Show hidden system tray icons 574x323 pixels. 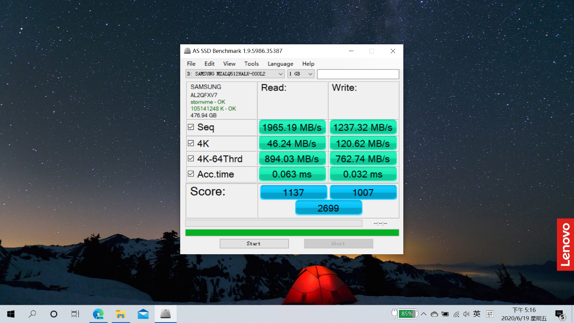click(424, 314)
